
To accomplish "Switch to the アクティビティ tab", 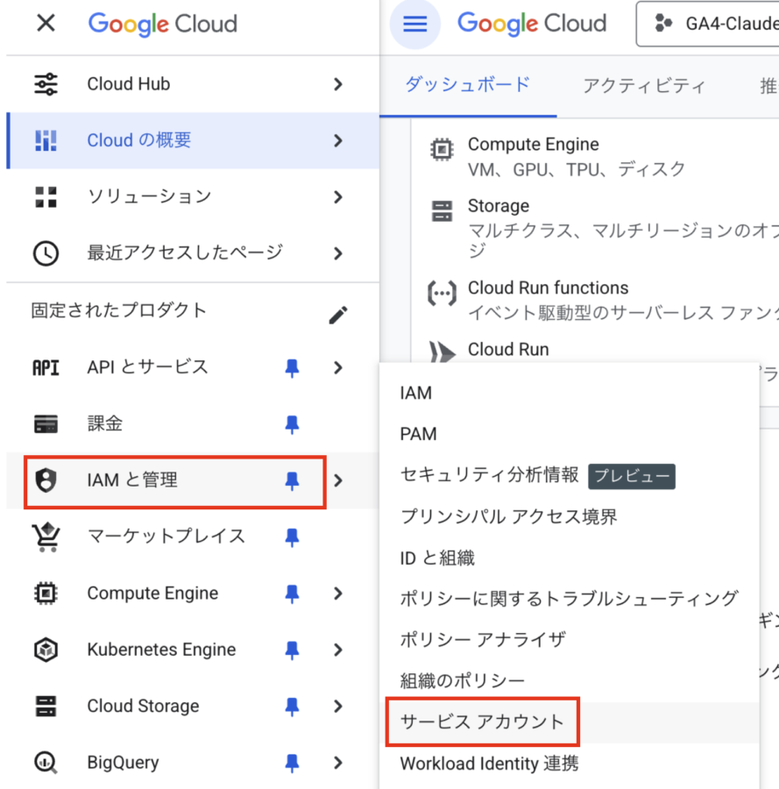I will (x=643, y=85).
